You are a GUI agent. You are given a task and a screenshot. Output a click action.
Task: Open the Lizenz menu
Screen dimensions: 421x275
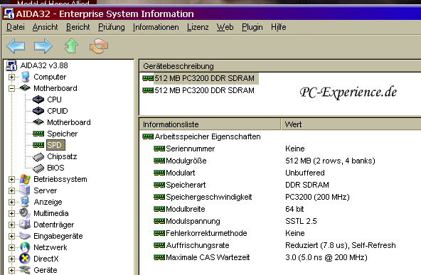[198, 27]
